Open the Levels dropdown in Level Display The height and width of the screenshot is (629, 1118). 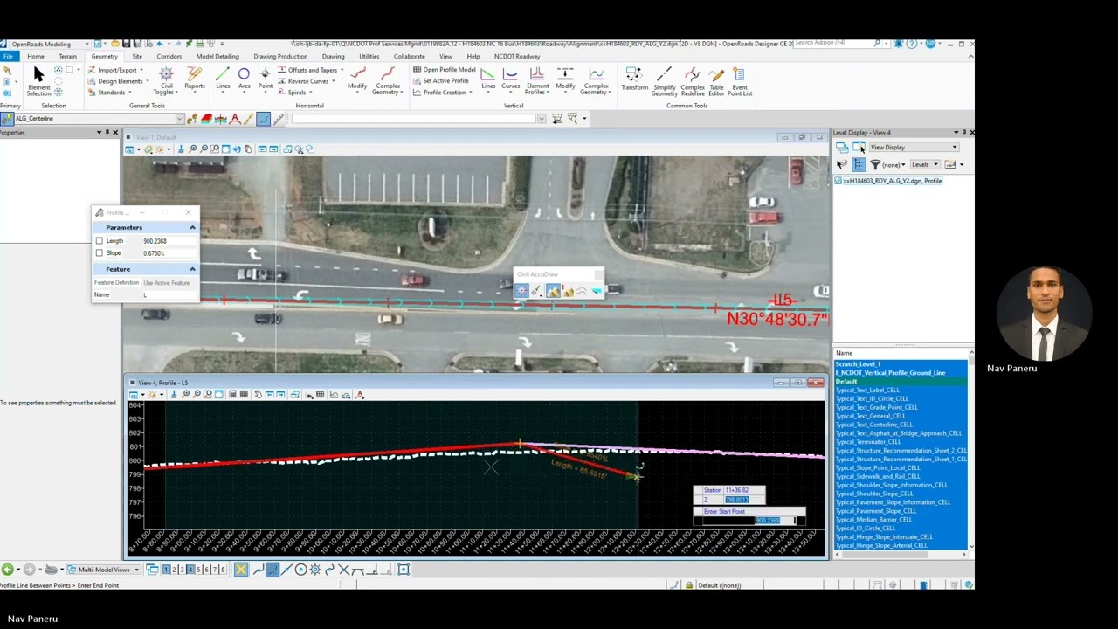[924, 164]
